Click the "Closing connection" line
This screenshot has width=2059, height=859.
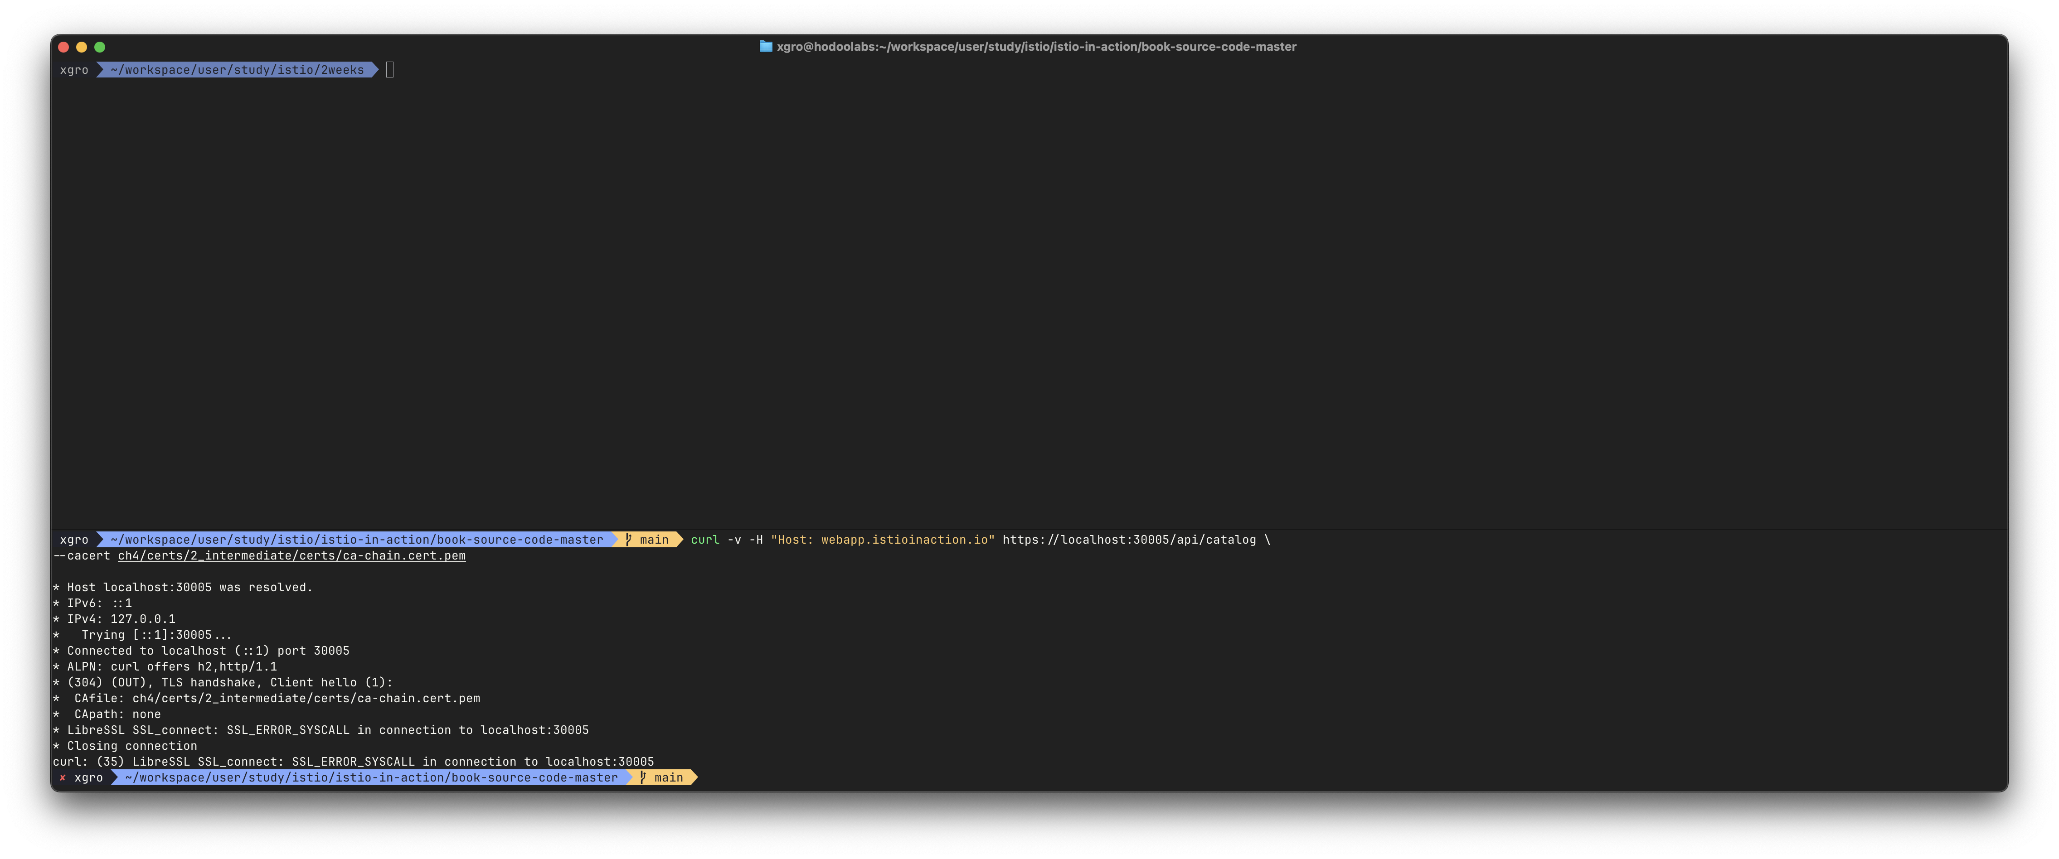point(126,746)
